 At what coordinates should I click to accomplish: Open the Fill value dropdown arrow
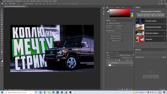tap(133, 60)
